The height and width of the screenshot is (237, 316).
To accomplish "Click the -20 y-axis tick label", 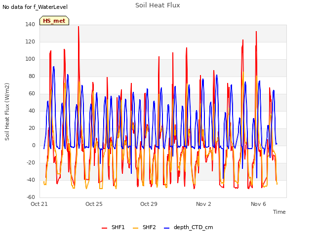I will (x=31, y=162).
